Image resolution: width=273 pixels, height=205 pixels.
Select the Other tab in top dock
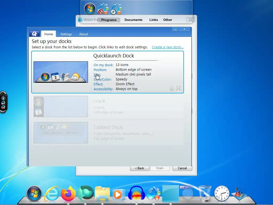tap(168, 20)
